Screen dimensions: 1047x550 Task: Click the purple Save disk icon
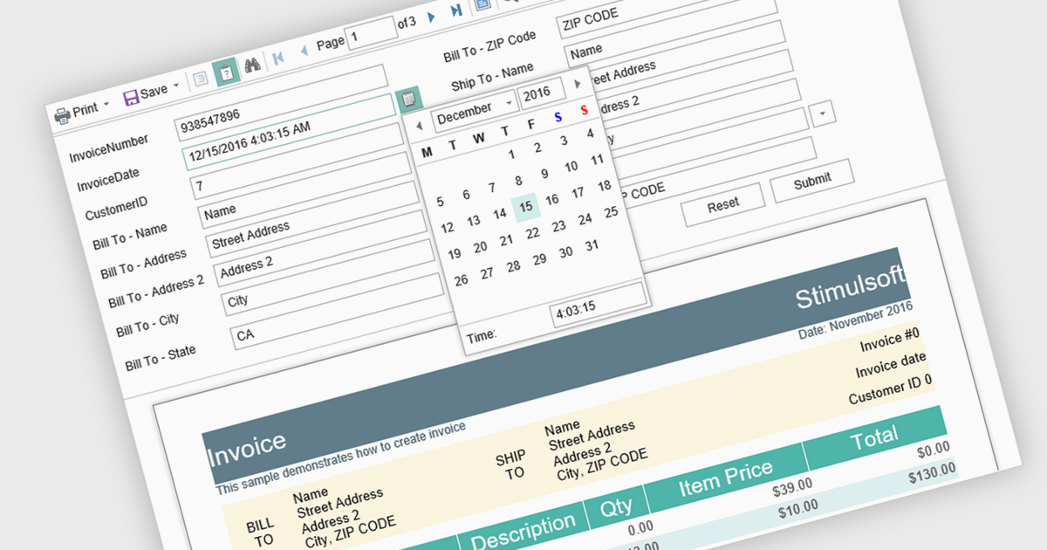132,96
